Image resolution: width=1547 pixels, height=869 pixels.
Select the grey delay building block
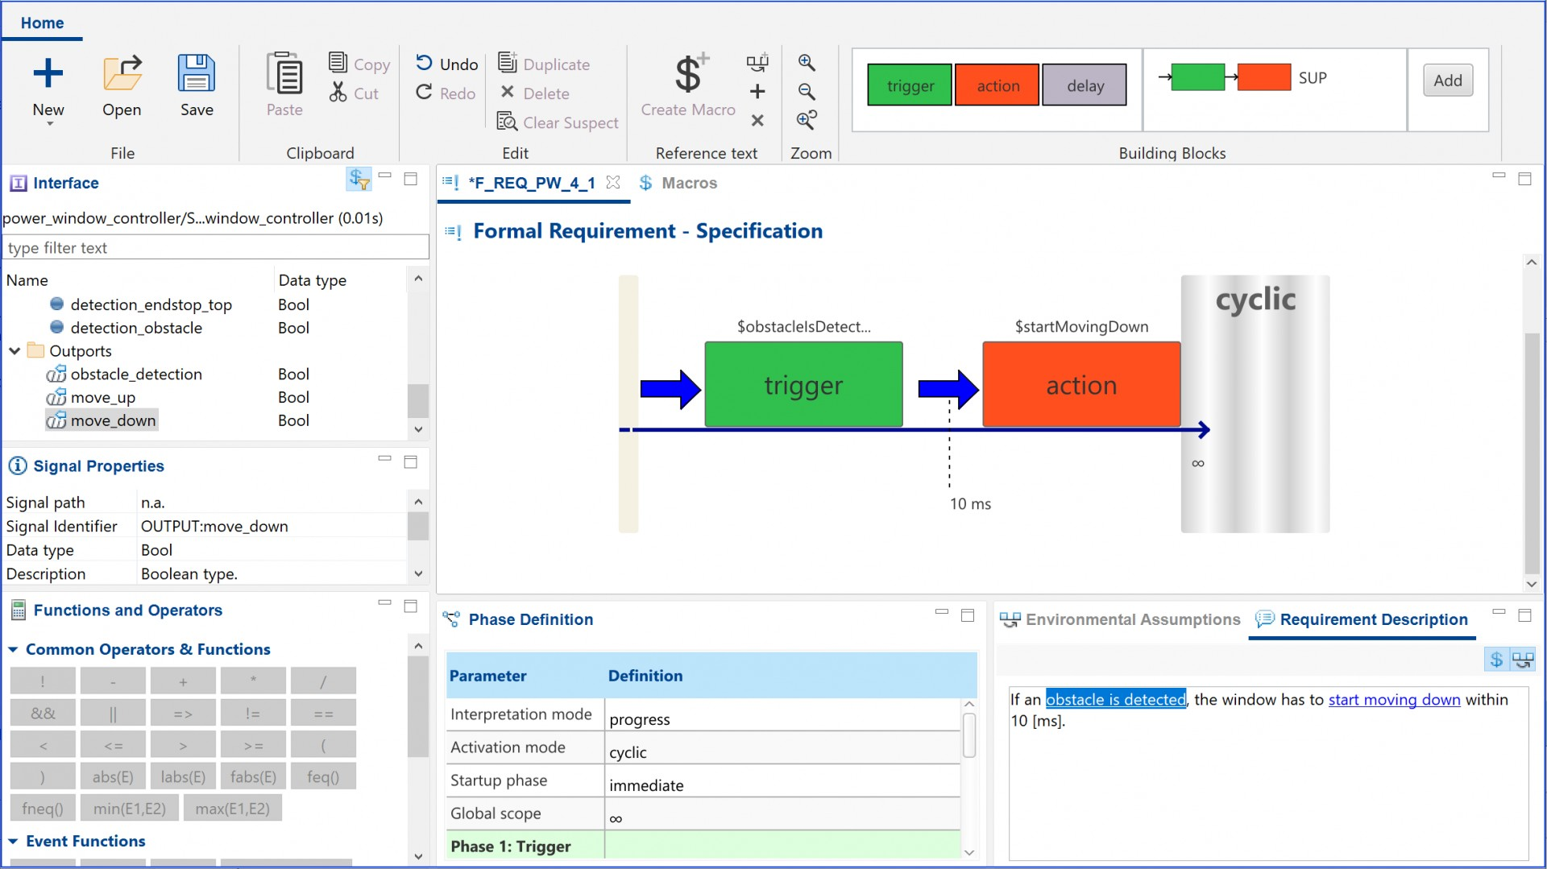point(1085,85)
